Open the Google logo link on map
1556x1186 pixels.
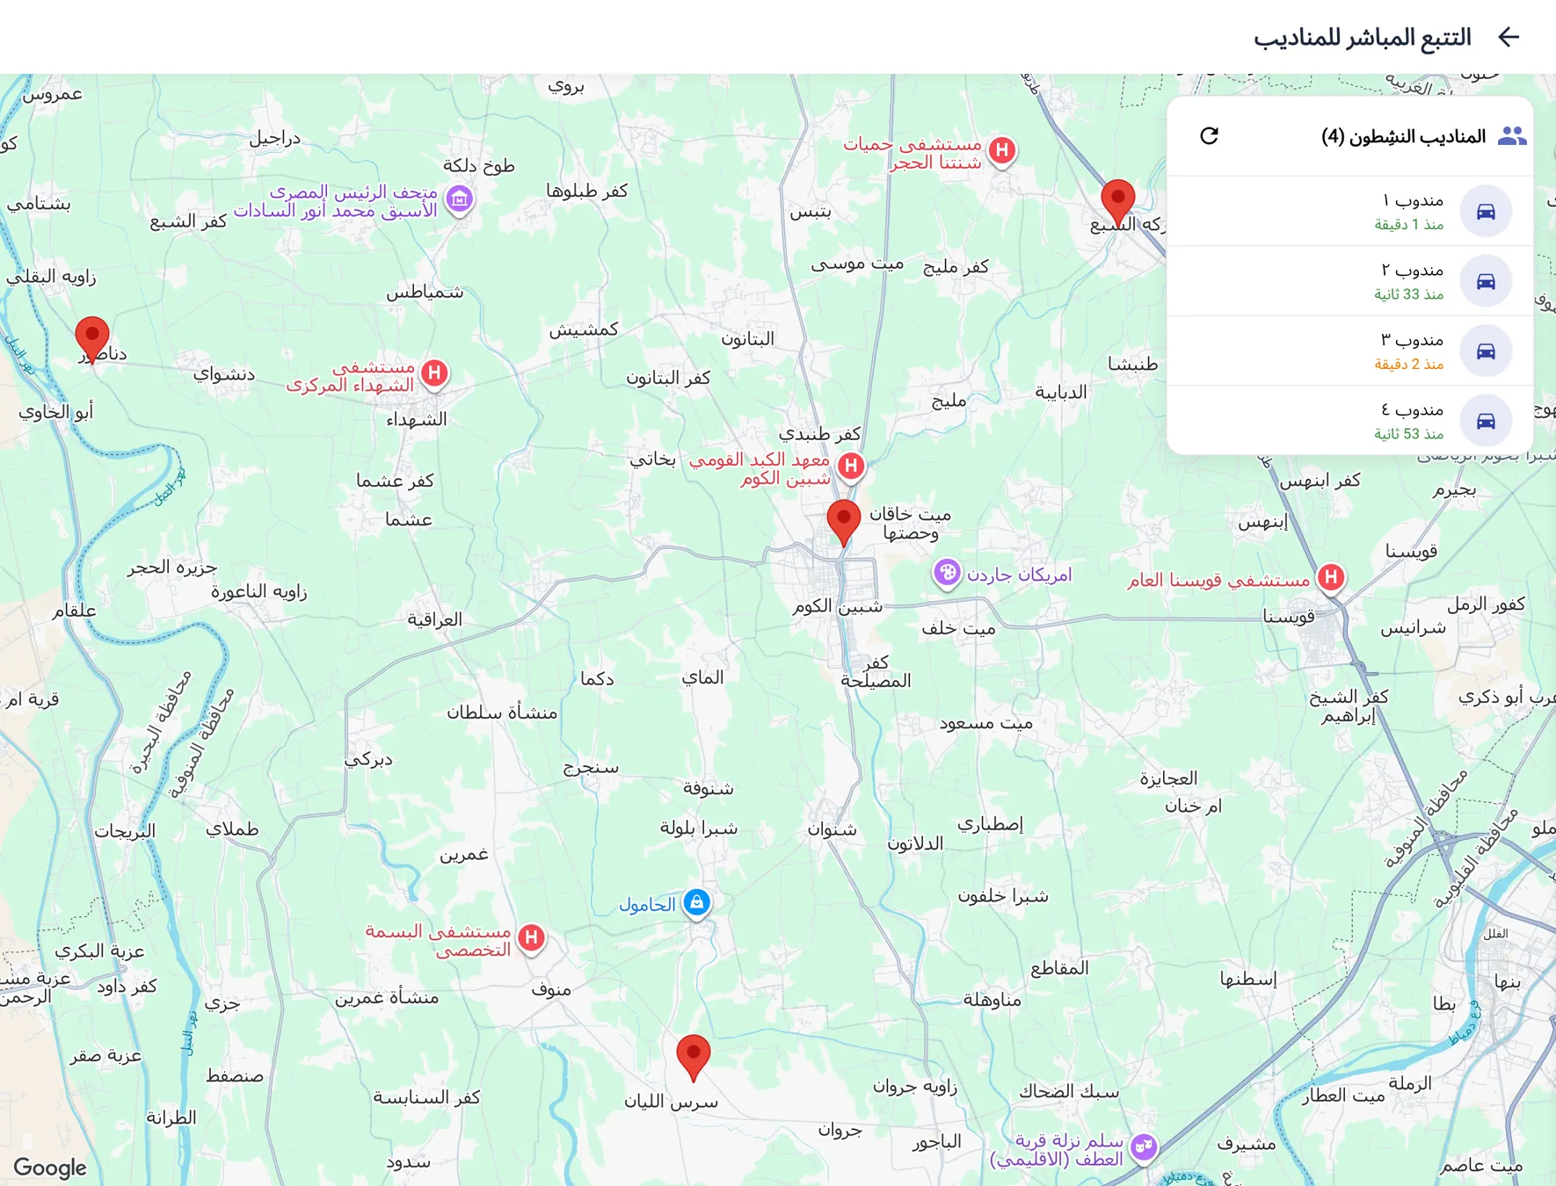[x=50, y=1168]
